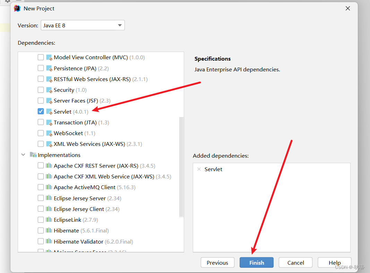This screenshot has width=370, height=273.
Task: Click the Model View Controller (MVC) spec icon
Action: (49, 58)
